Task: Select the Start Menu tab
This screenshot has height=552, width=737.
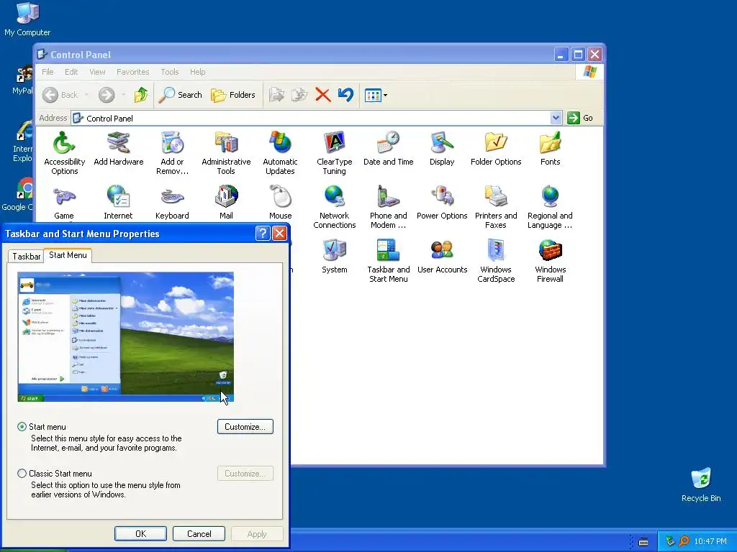Action: pos(68,255)
